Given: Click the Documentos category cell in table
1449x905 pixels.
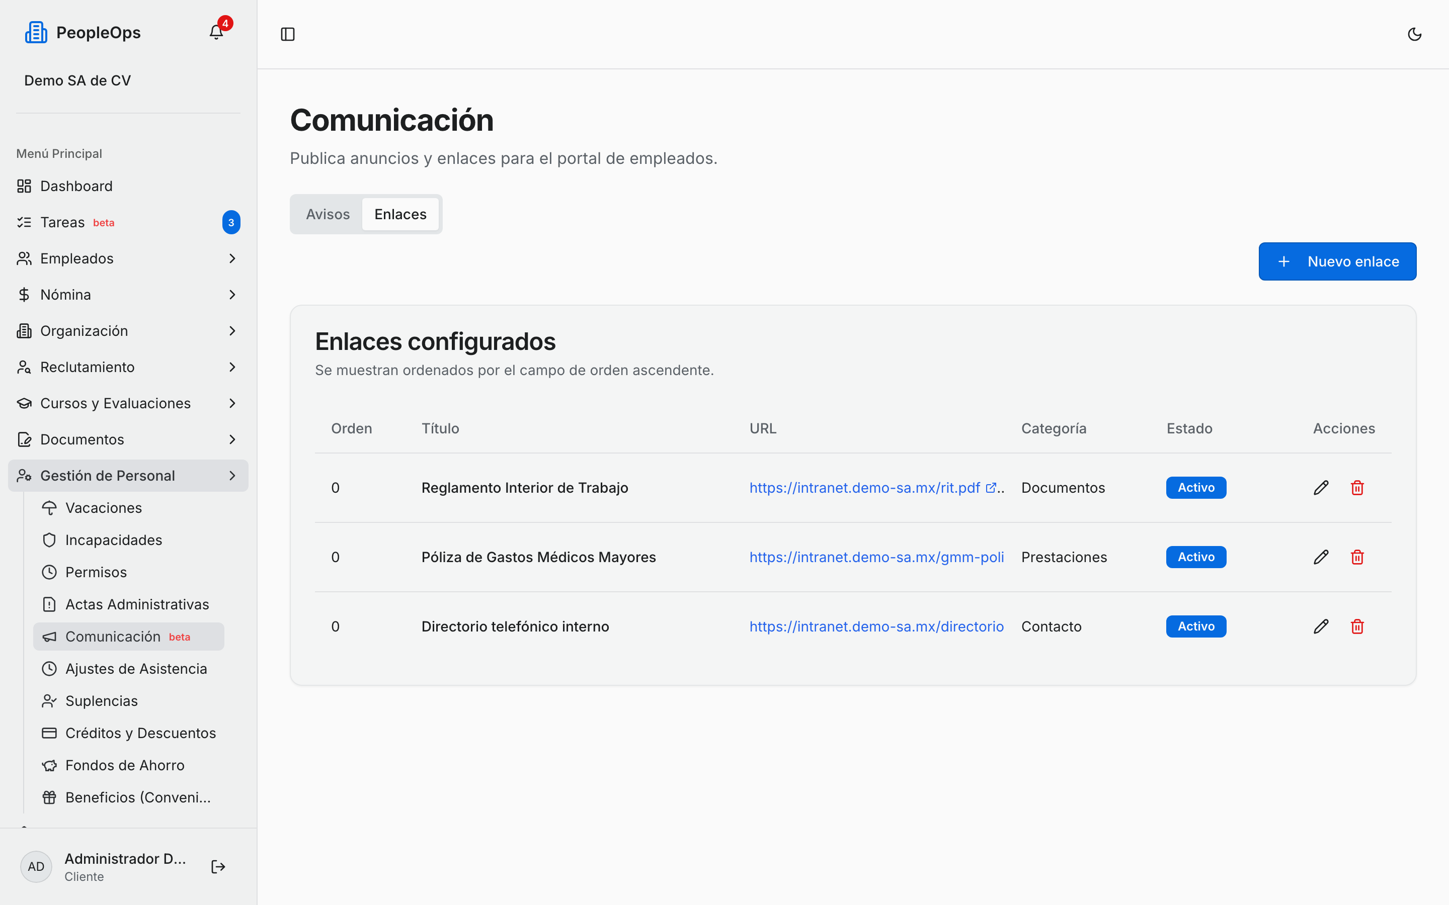Looking at the screenshot, I should pyautogui.click(x=1063, y=488).
